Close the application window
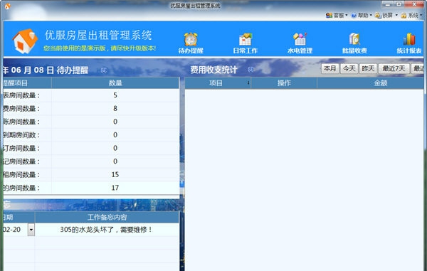The width and height of the screenshot is (427, 271). point(414,4)
